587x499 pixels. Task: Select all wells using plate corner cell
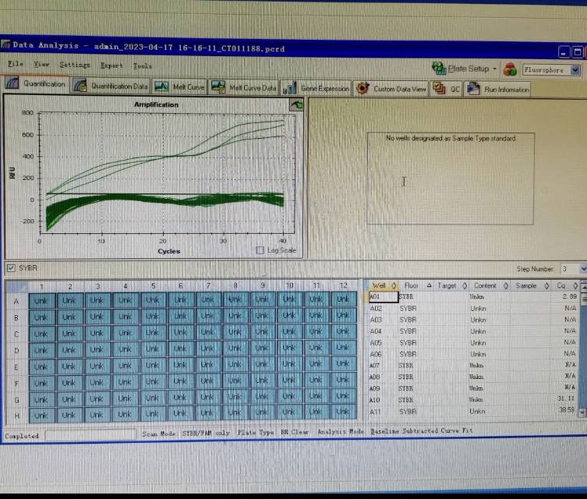(x=17, y=287)
